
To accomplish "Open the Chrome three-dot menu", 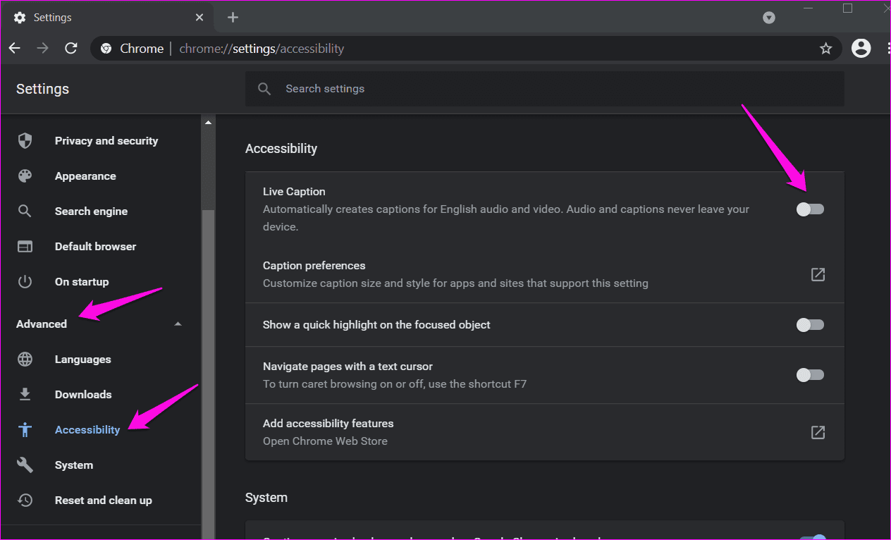I will pos(888,48).
